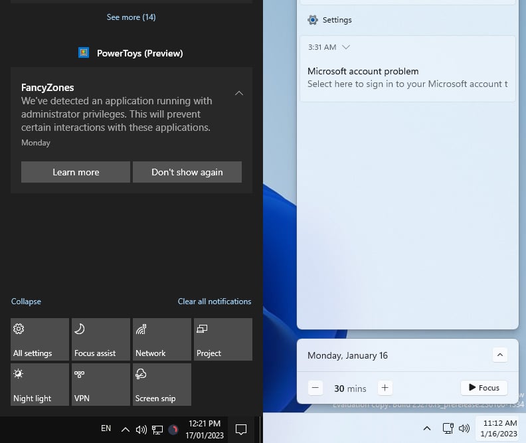Click the network icon in Windows 10 taskbar
The height and width of the screenshot is (443, 526).
point(157,430)
